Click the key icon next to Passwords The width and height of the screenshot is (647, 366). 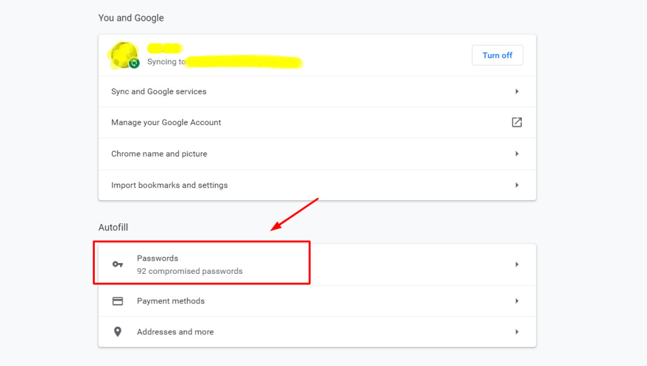118,264
